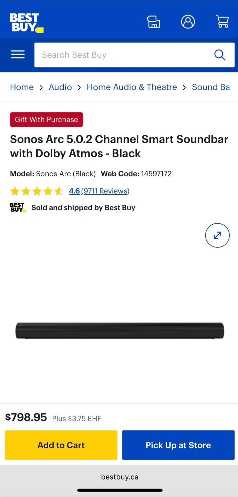Open the store locator icon
This screenshot has height=497, width=238.
[154, 22]
